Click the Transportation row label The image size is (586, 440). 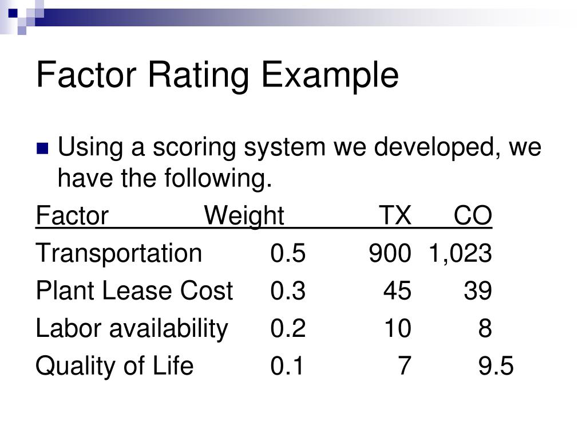[119, 253]
